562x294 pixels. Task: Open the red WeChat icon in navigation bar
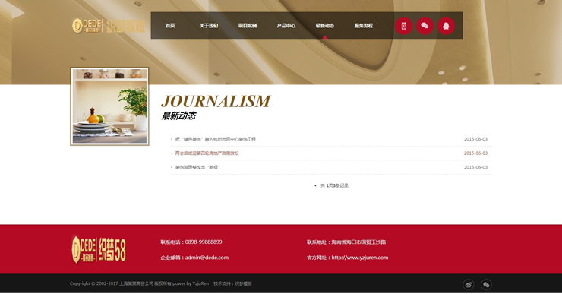(425, 26)
